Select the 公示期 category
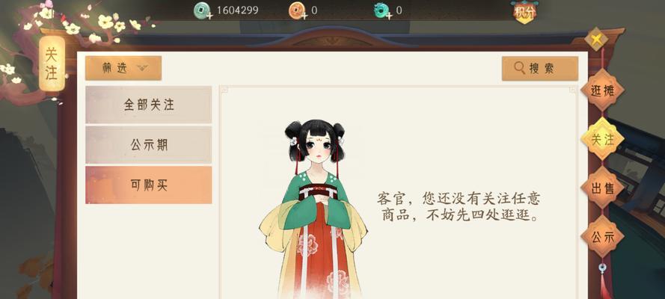Viewport: 665px width, 299px height. (149, 145)
